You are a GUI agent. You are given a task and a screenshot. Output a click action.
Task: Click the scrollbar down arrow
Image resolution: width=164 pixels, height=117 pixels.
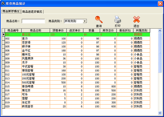coord(160,113)
